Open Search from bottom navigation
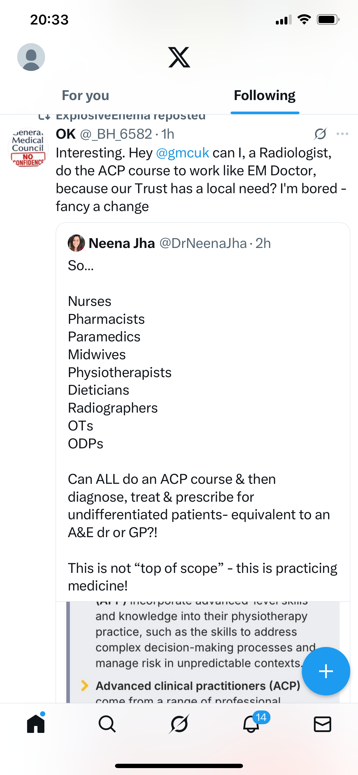Image resolution: width=358 pixels, height=775 pixels. tap(107, 724)
